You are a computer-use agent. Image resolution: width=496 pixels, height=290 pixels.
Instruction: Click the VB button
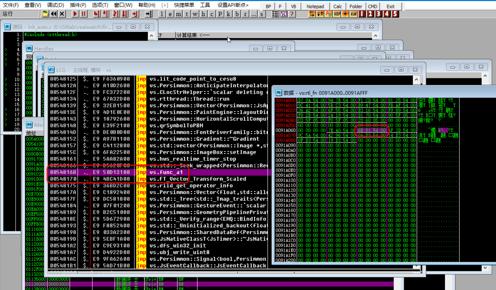tap(293, 6)
